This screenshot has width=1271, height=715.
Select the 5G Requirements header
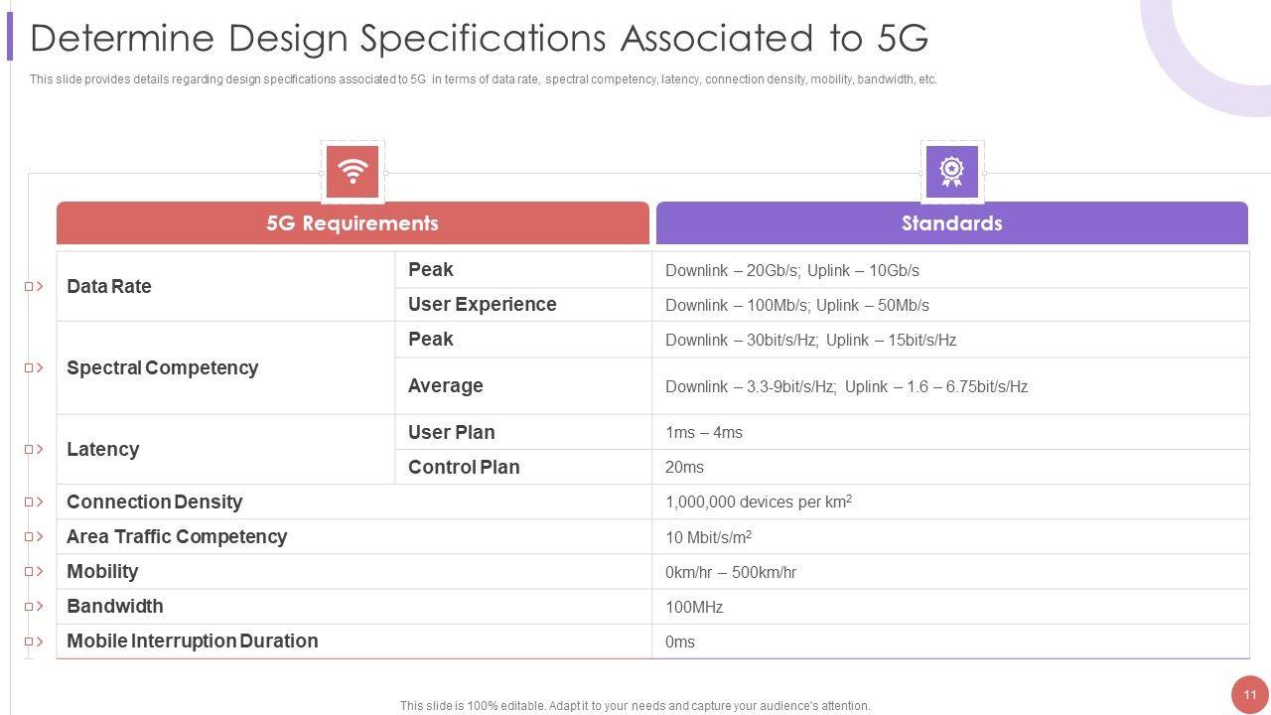(x=353, y=223)
